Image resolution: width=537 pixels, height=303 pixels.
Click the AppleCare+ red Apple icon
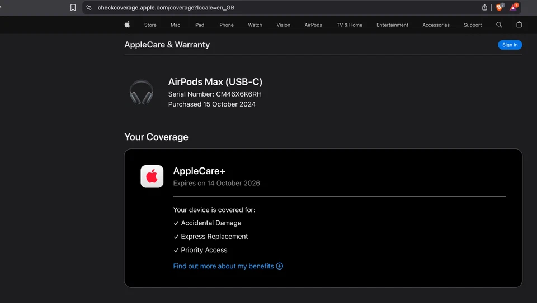pyautogui.click(x=152, y=176)
